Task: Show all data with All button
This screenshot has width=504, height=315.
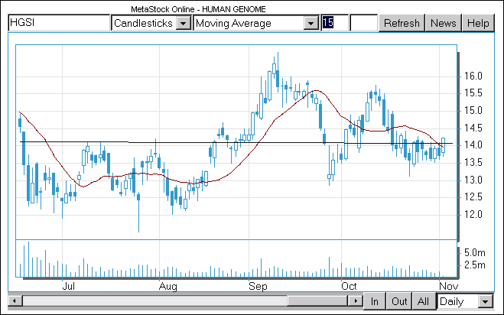Action: point(424,301)
